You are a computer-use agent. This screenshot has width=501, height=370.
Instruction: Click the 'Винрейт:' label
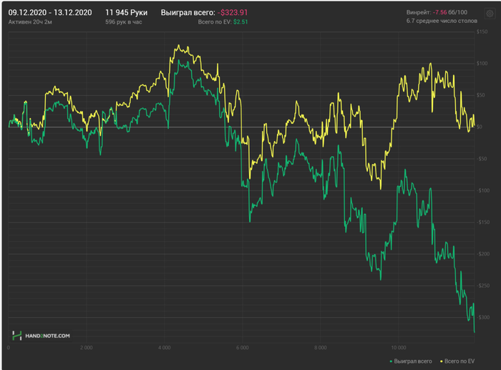419,12
